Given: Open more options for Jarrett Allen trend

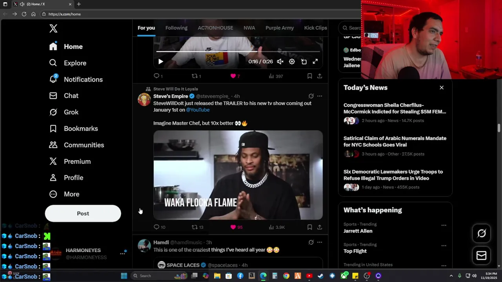Looking at the screenshot, I should pyautogui.click(x=444, y=225).
